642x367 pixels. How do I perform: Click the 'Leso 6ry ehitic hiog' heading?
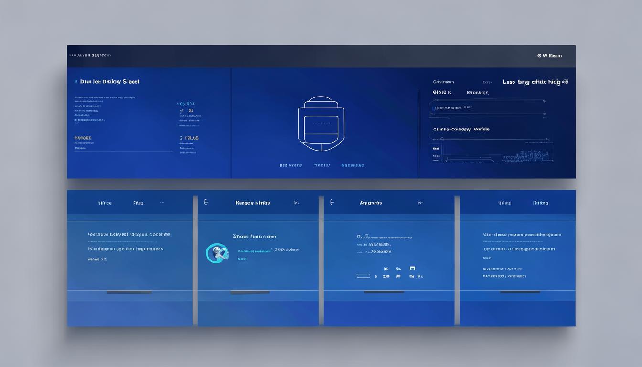pos(535,82)
